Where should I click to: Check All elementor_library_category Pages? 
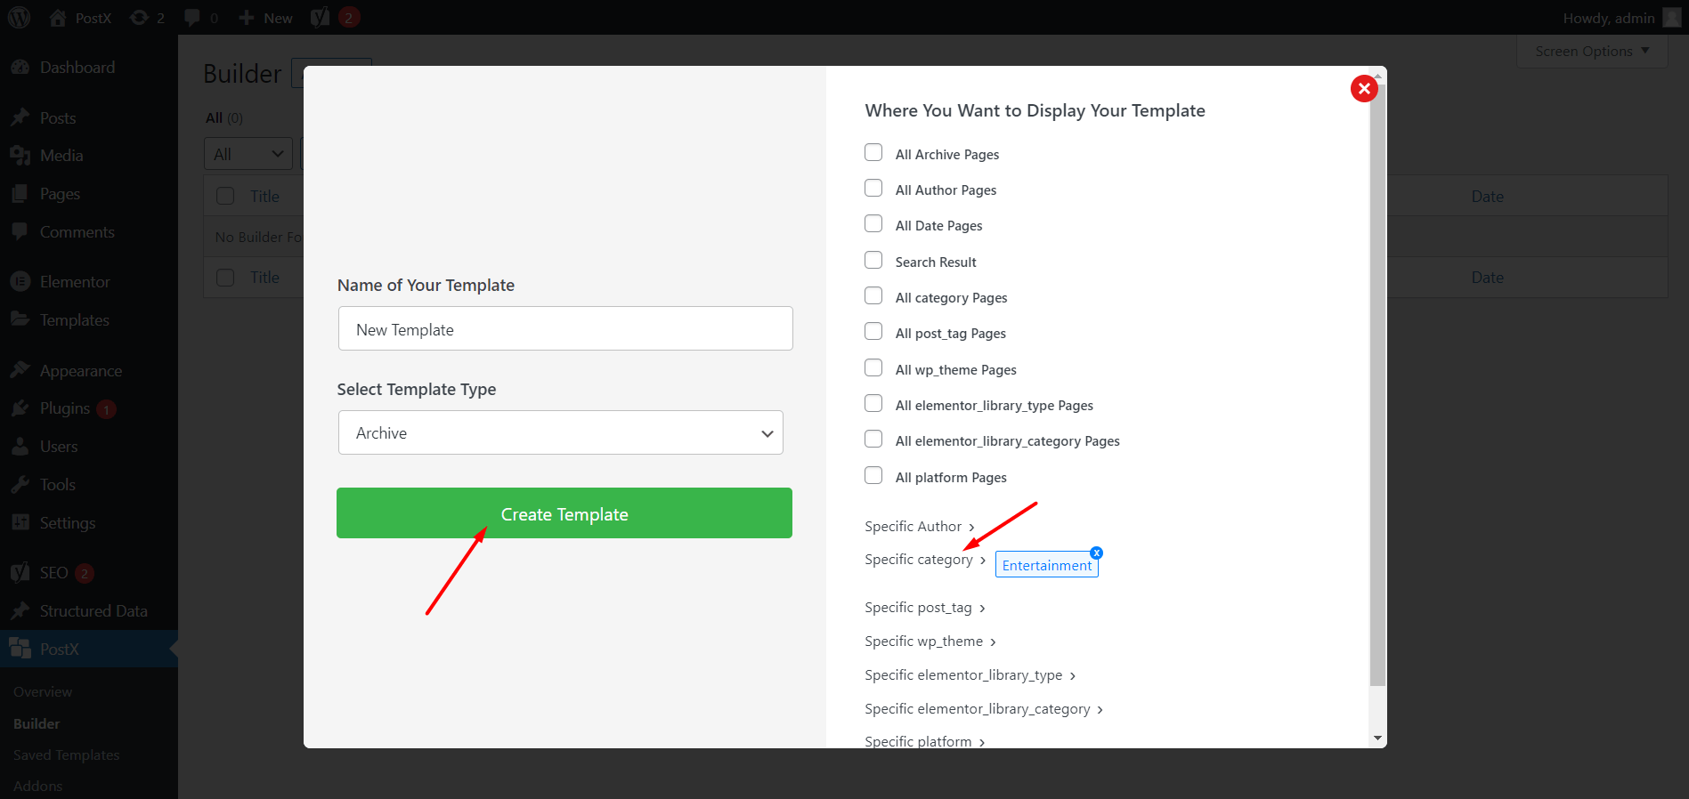[x=873, y=440]
